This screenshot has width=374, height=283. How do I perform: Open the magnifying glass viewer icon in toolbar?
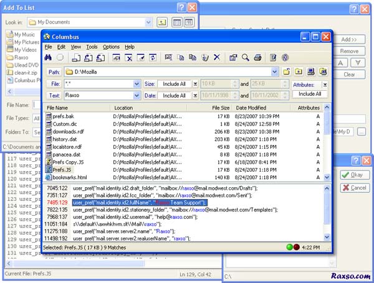[x=246, y=57]
